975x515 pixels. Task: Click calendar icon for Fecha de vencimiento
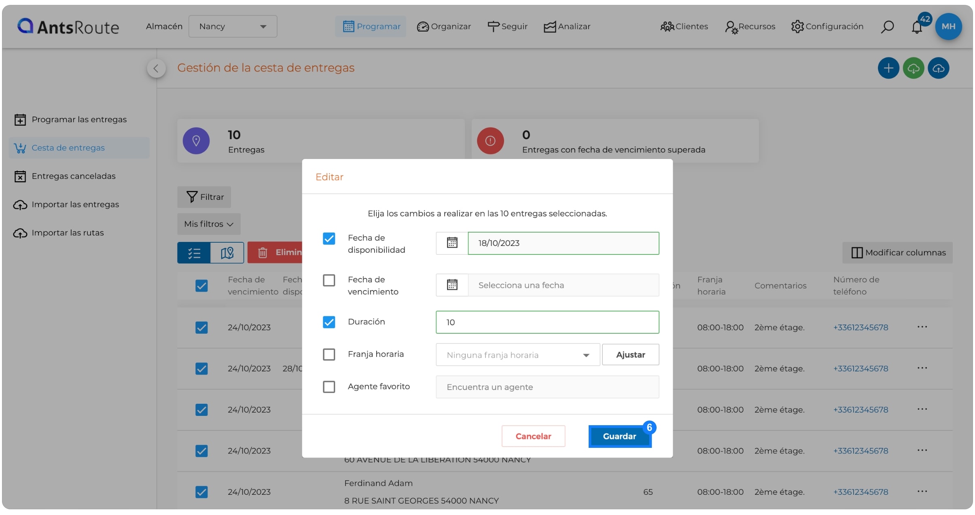452,285
